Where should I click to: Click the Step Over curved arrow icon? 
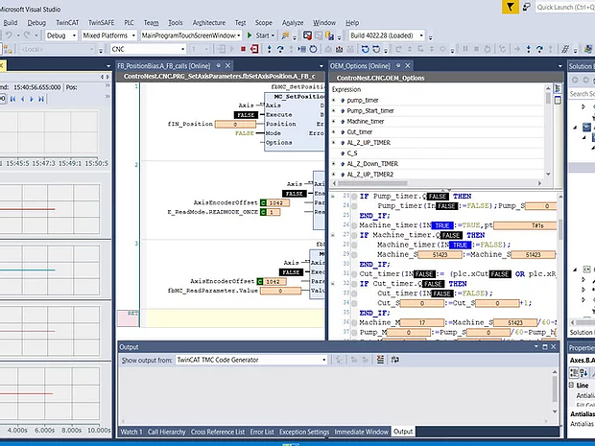(x=280, y=49)
